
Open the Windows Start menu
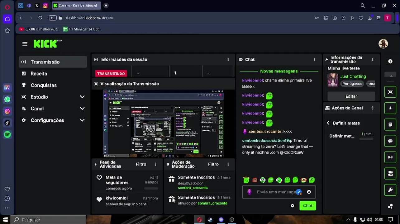pos(5,220)
